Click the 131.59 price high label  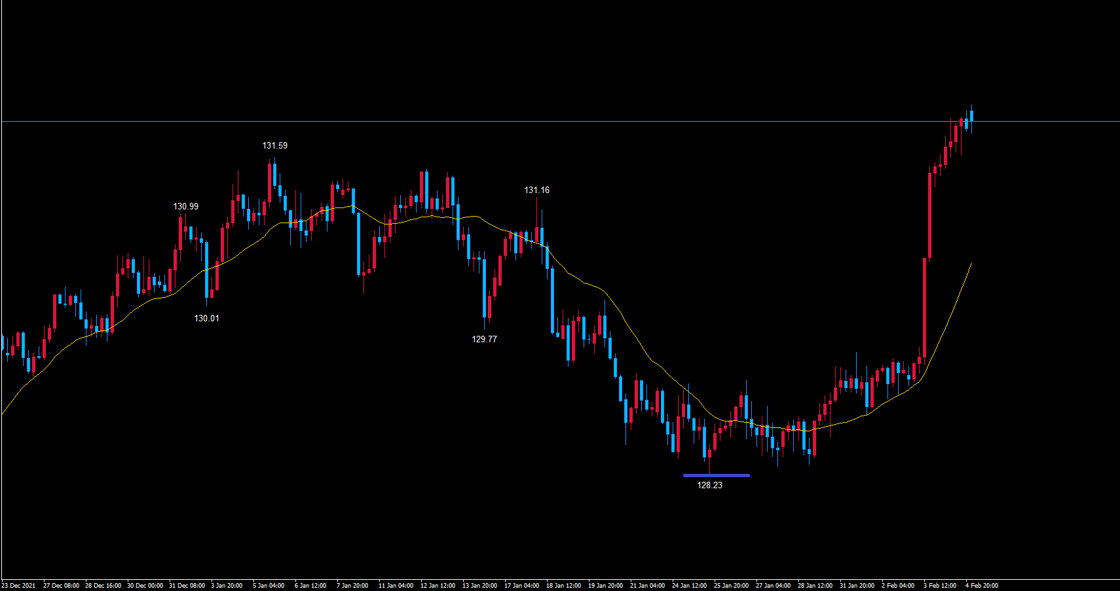coord(274,145)
